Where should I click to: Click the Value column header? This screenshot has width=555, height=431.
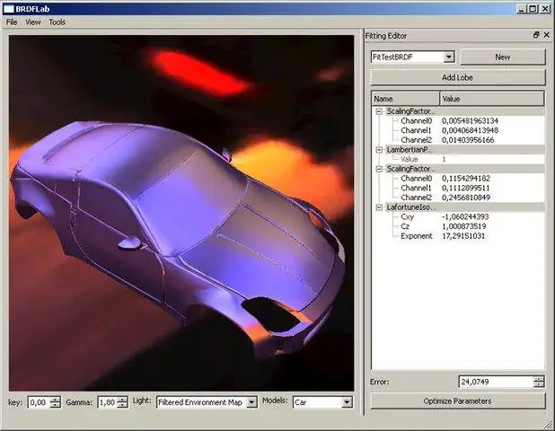click(492, 99)
